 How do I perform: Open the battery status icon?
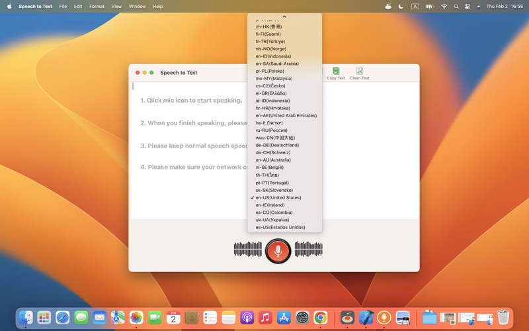coord(429,7)
